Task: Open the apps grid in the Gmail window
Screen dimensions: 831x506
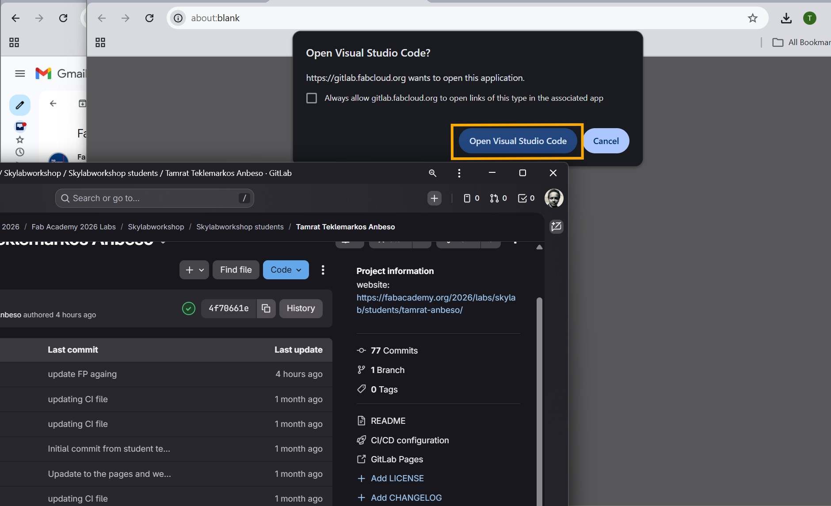Action: tap(14, 42)
